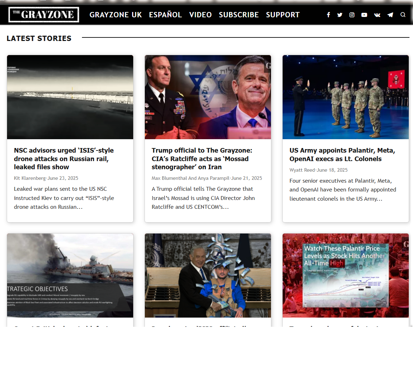Open soldiers swearing-in ceremony thumbnail
The image size is (413, 378).
346,97
